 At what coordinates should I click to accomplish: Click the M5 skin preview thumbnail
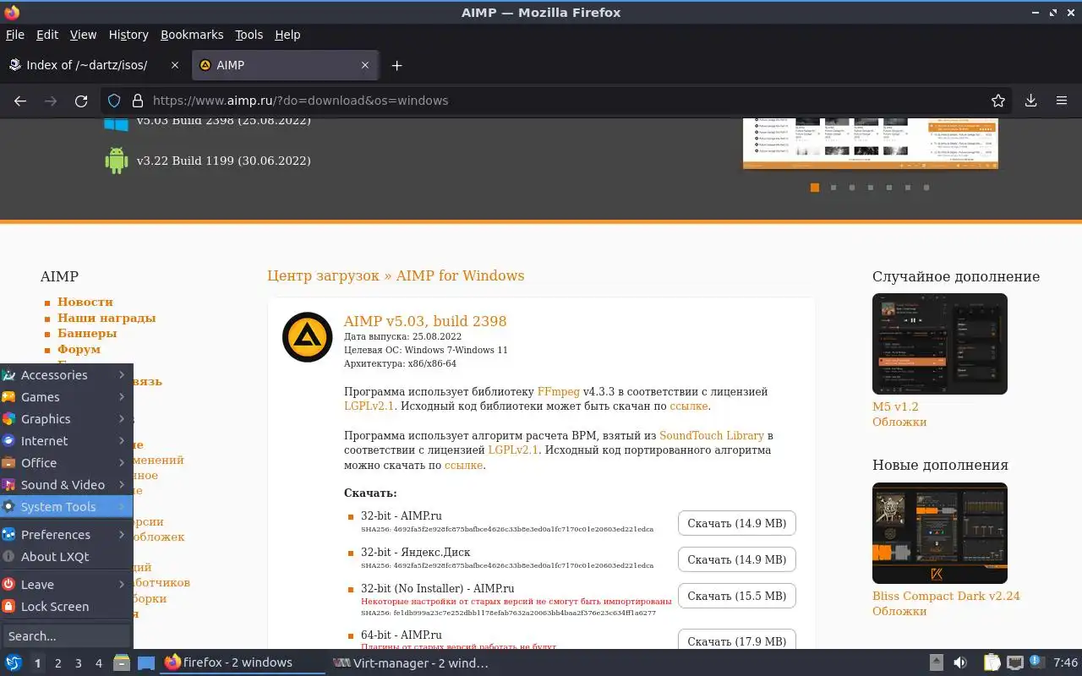click(940, 344)
